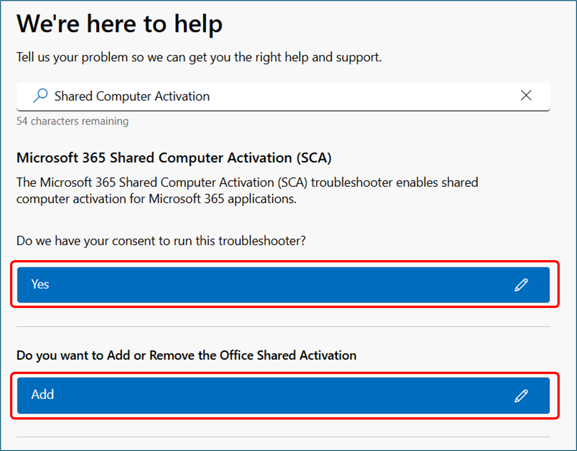Select the Add answer button
Screen dimensions: 577x451
click(x=273, y=395)
